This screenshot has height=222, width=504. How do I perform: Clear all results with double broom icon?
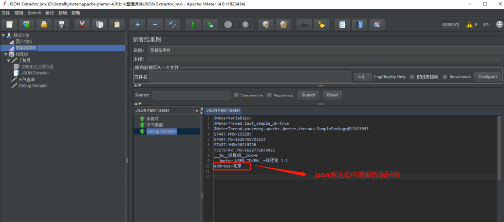click(x=283, y=24)
